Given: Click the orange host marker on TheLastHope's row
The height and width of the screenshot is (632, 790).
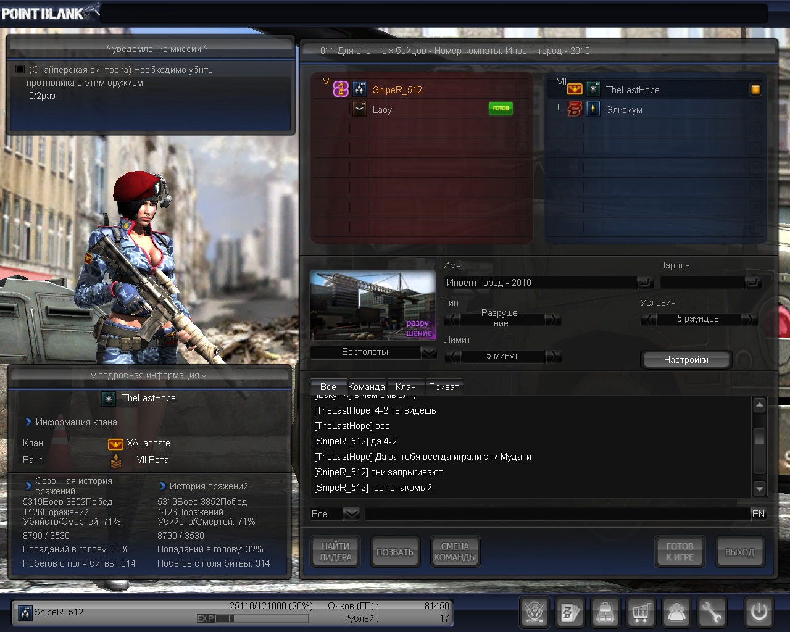Looking at the screenshot, I should pyautogui.click(x=755, y=89).
